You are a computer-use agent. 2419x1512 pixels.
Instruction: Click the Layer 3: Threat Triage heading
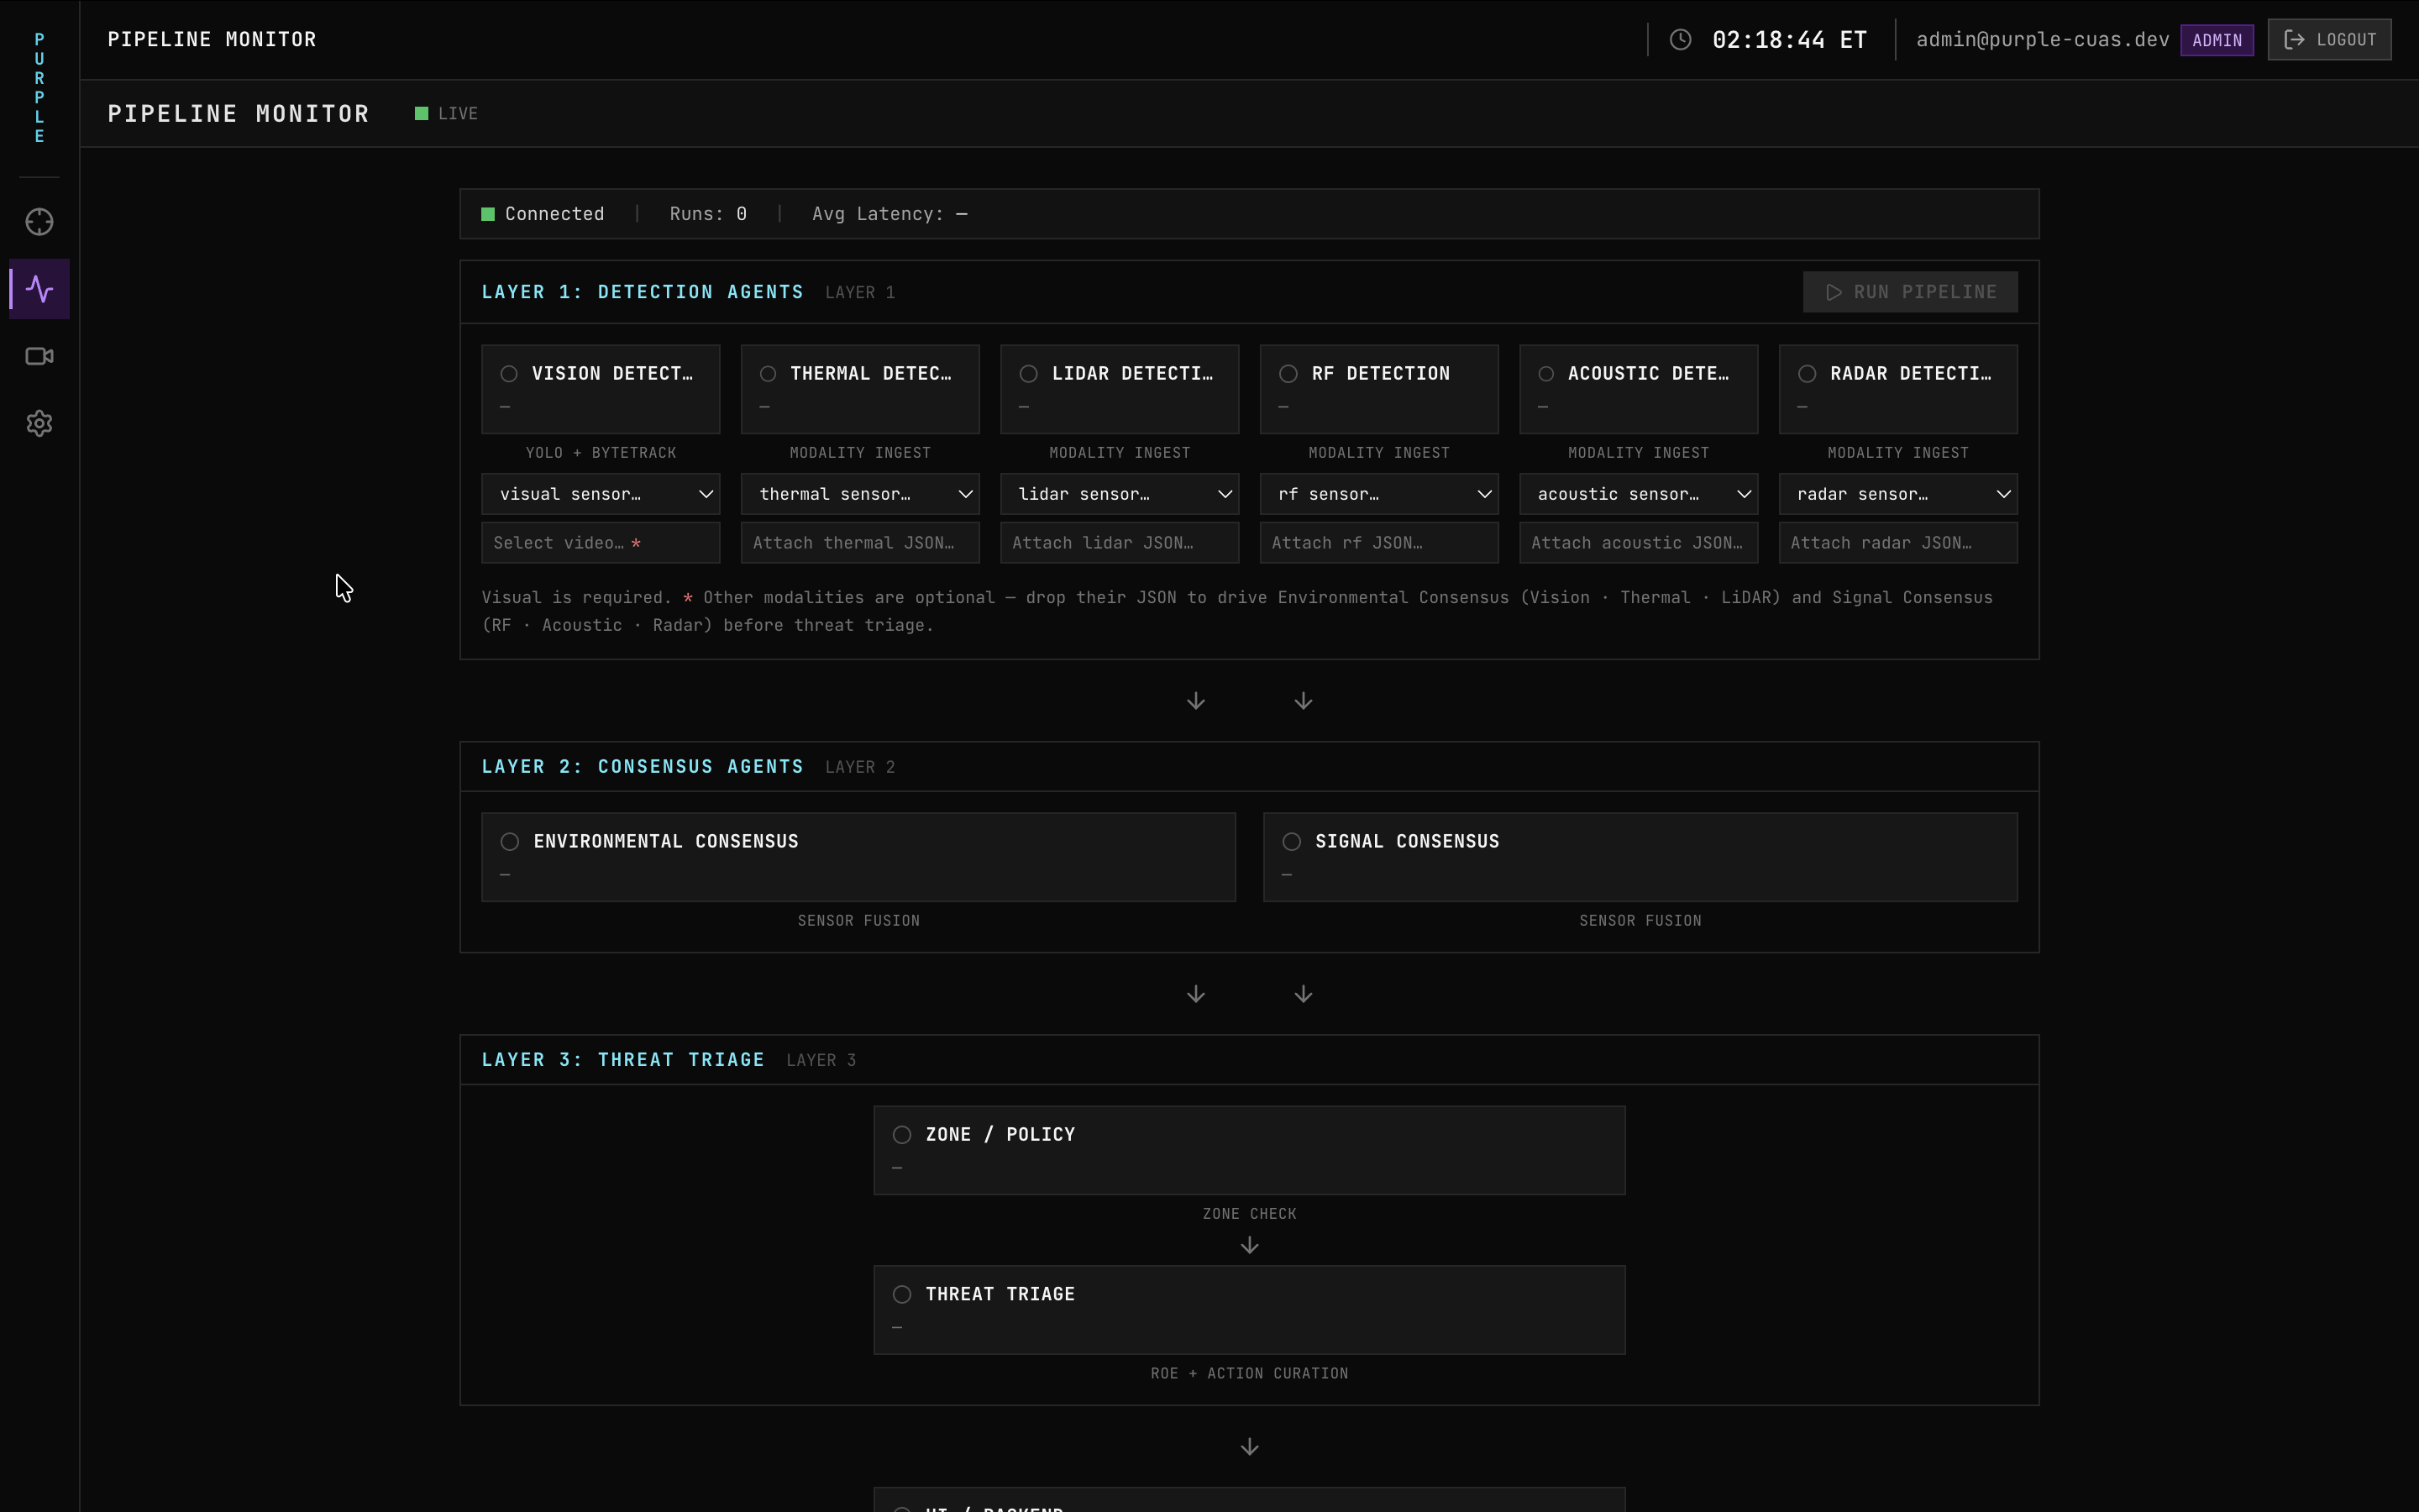622,1060
